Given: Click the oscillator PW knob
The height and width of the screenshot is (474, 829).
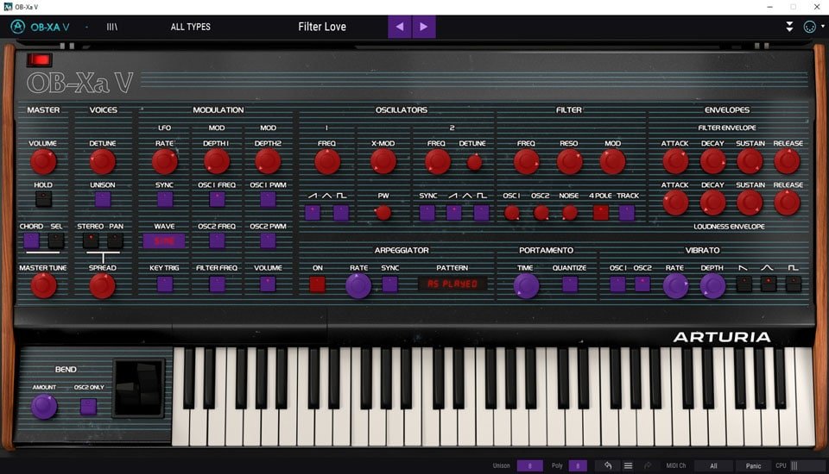Looking at the screenshot, I should tap(383, 213).
